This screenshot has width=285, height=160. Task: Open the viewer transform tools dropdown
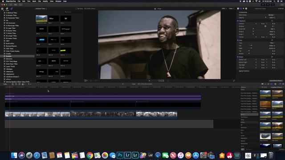click(86, 81)
